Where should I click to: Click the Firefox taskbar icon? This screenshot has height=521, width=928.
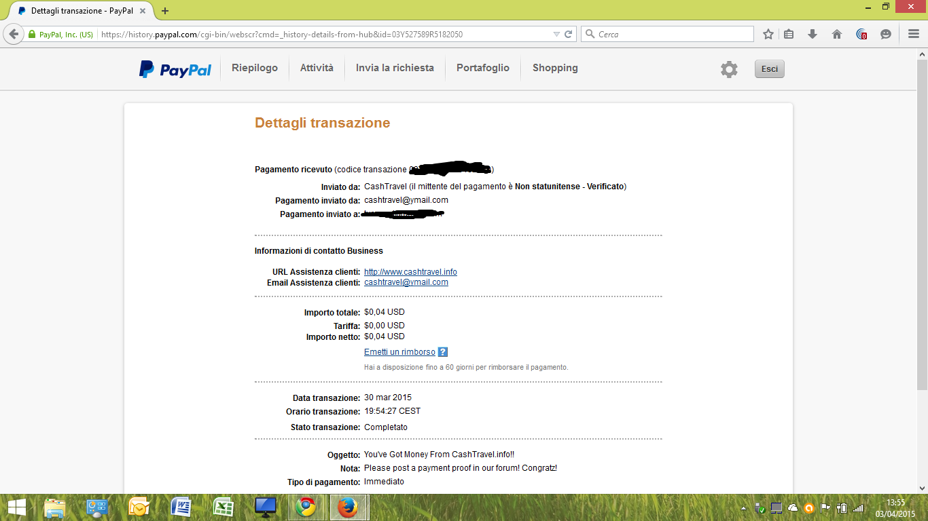tap(349, 507)
